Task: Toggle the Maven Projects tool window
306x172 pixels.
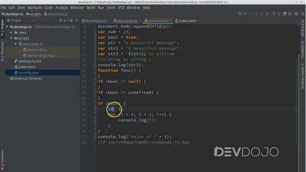Action: click(x=303, y=76)
